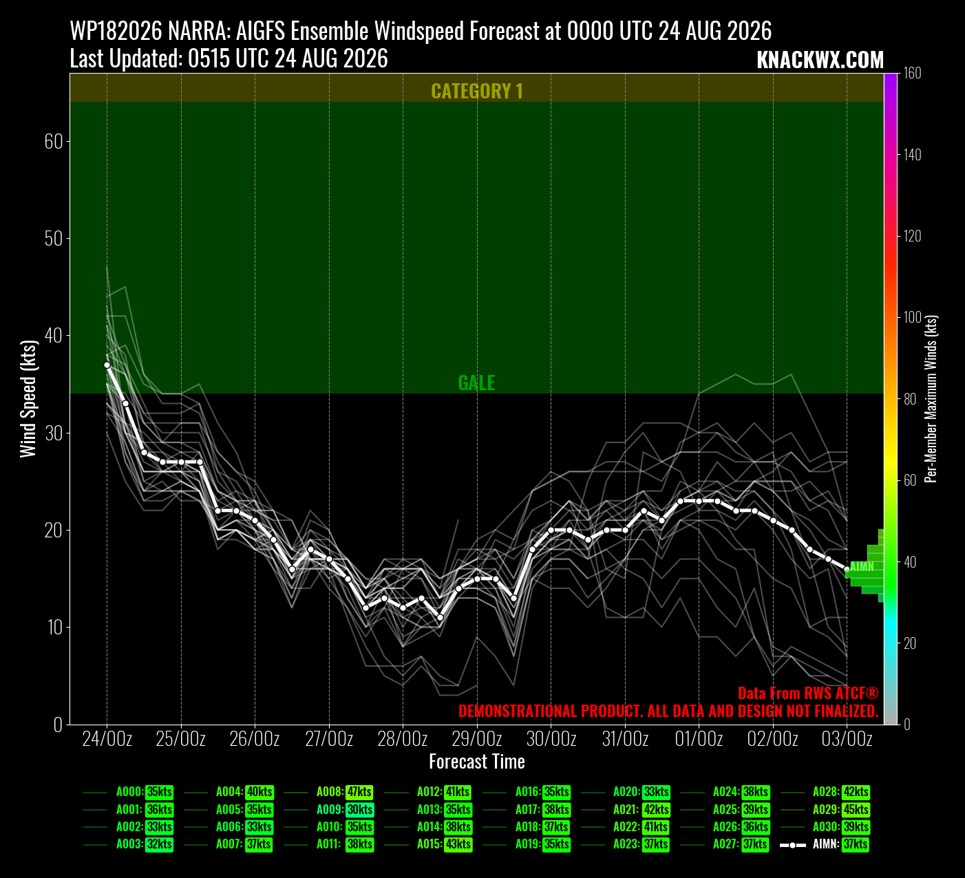Click the A002 legend entry
This screenshot has width=965, height=878.
tap(128, 827)
